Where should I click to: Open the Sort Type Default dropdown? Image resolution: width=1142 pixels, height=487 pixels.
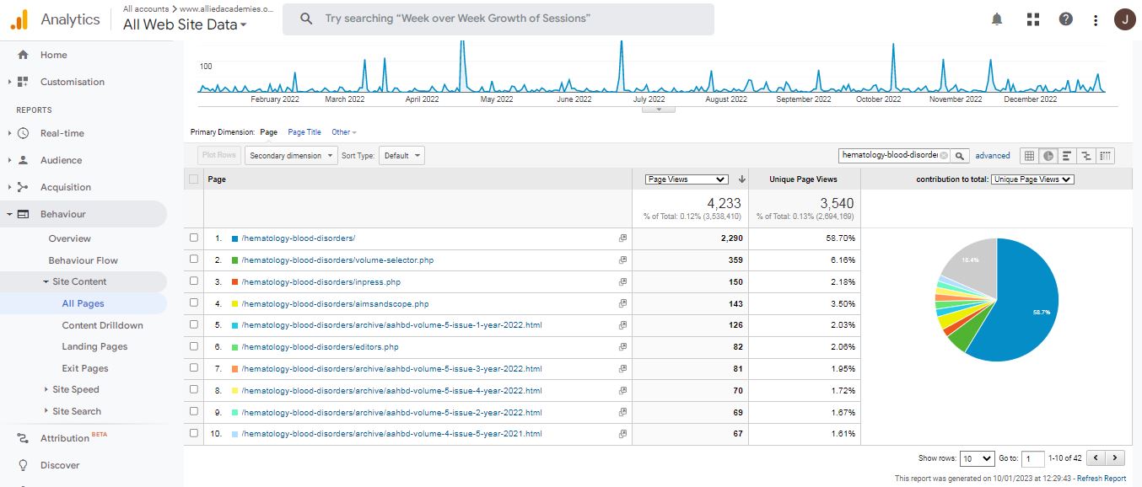[401, 156]
